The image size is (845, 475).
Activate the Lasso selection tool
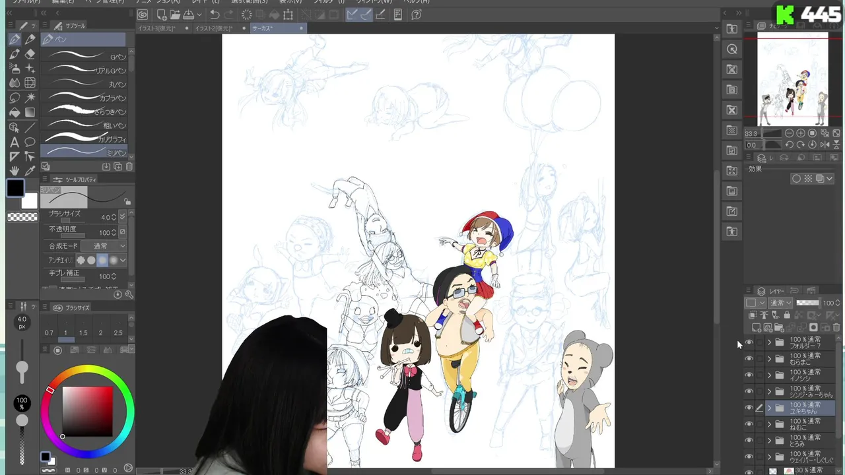15,98
